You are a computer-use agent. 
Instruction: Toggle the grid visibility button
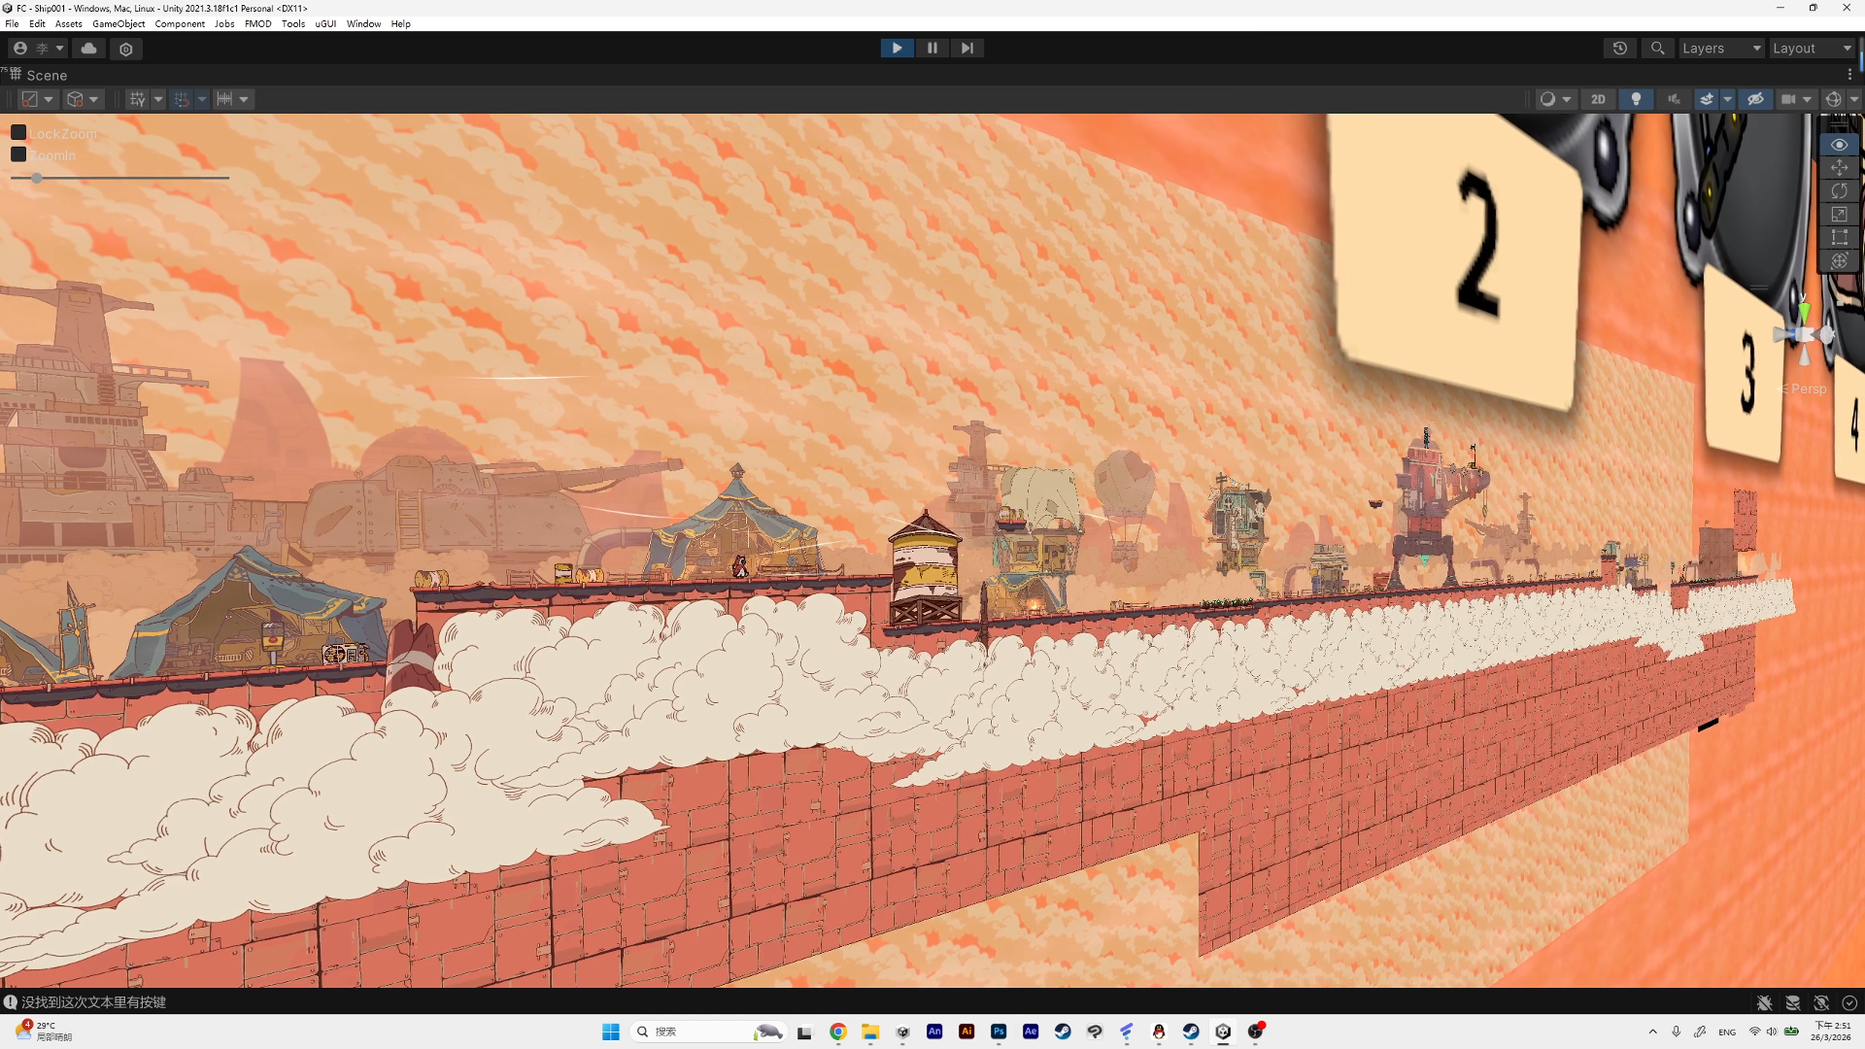click(x=138, y=99)
